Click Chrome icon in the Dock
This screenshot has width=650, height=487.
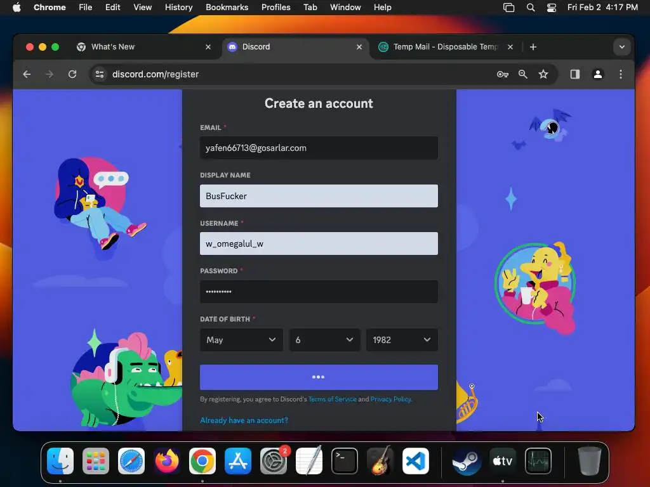(202, 461)
